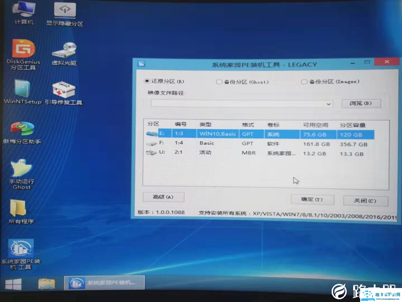The height and width of the screenshot is (302, 402).
Task: Open the 高级(A) advanced options
Action: pyautogui.click(x=163, y=197)
